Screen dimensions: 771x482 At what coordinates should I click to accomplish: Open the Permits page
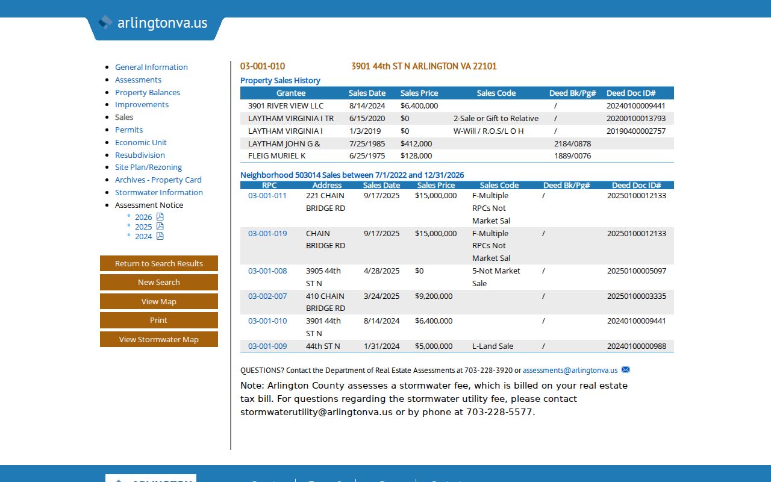[129, 130]
